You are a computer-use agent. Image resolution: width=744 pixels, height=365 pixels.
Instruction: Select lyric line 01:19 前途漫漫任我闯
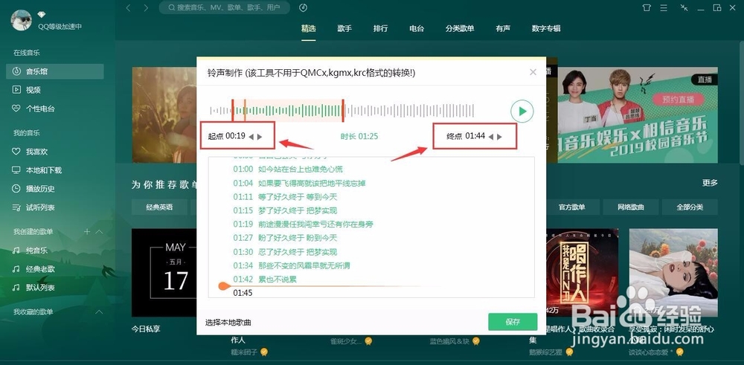click(303, 225)
